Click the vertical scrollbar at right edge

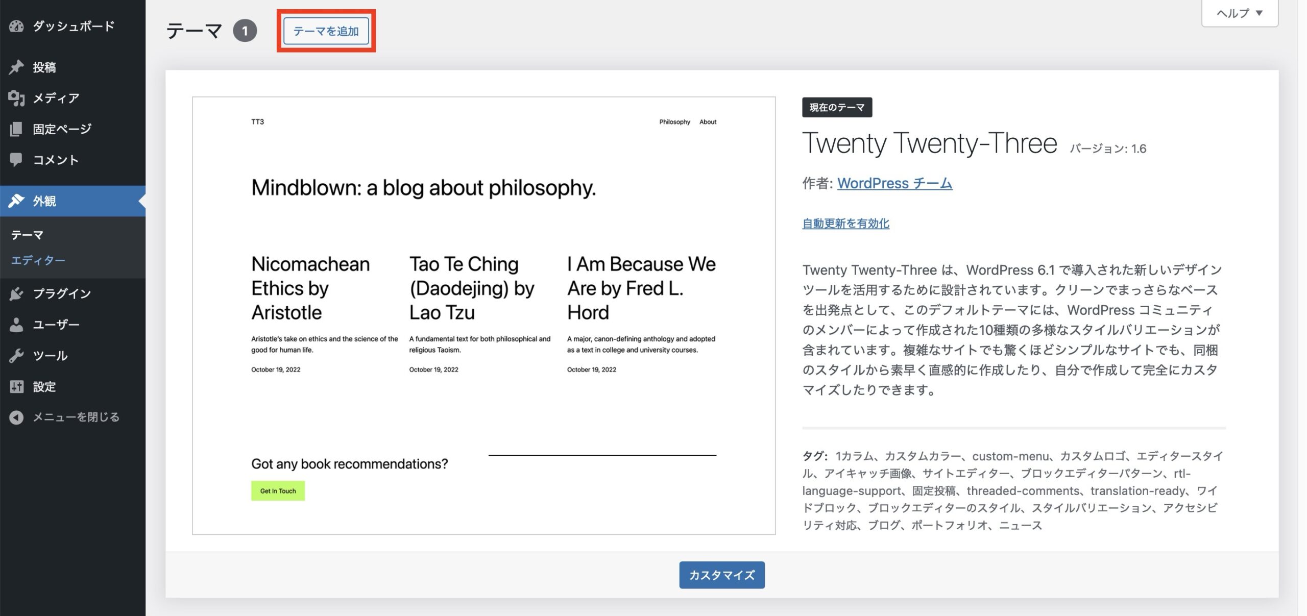[1302, 306]
